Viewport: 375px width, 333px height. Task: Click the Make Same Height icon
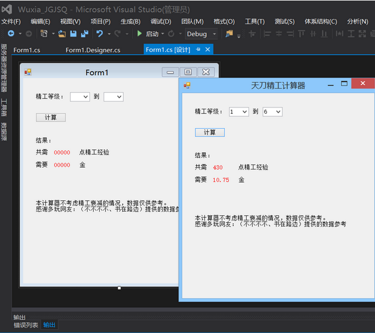(351, 34)
